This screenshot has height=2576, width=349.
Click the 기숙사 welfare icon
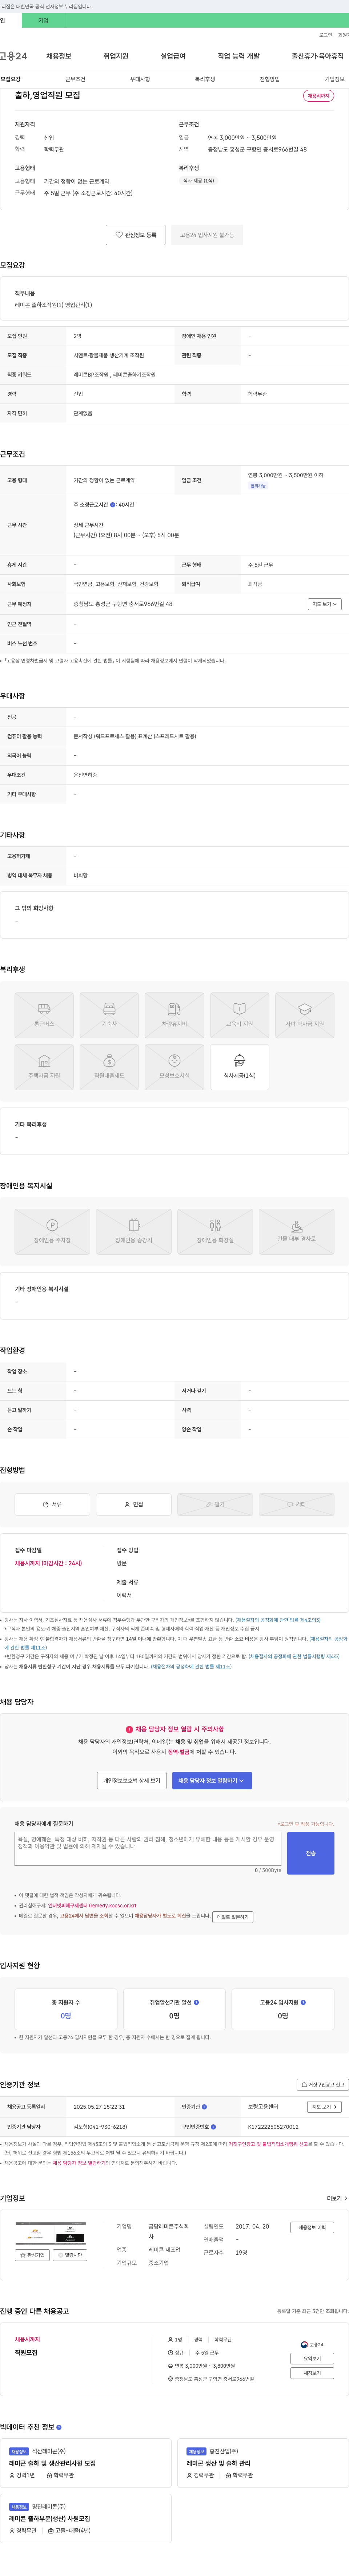click(109, 1015)
